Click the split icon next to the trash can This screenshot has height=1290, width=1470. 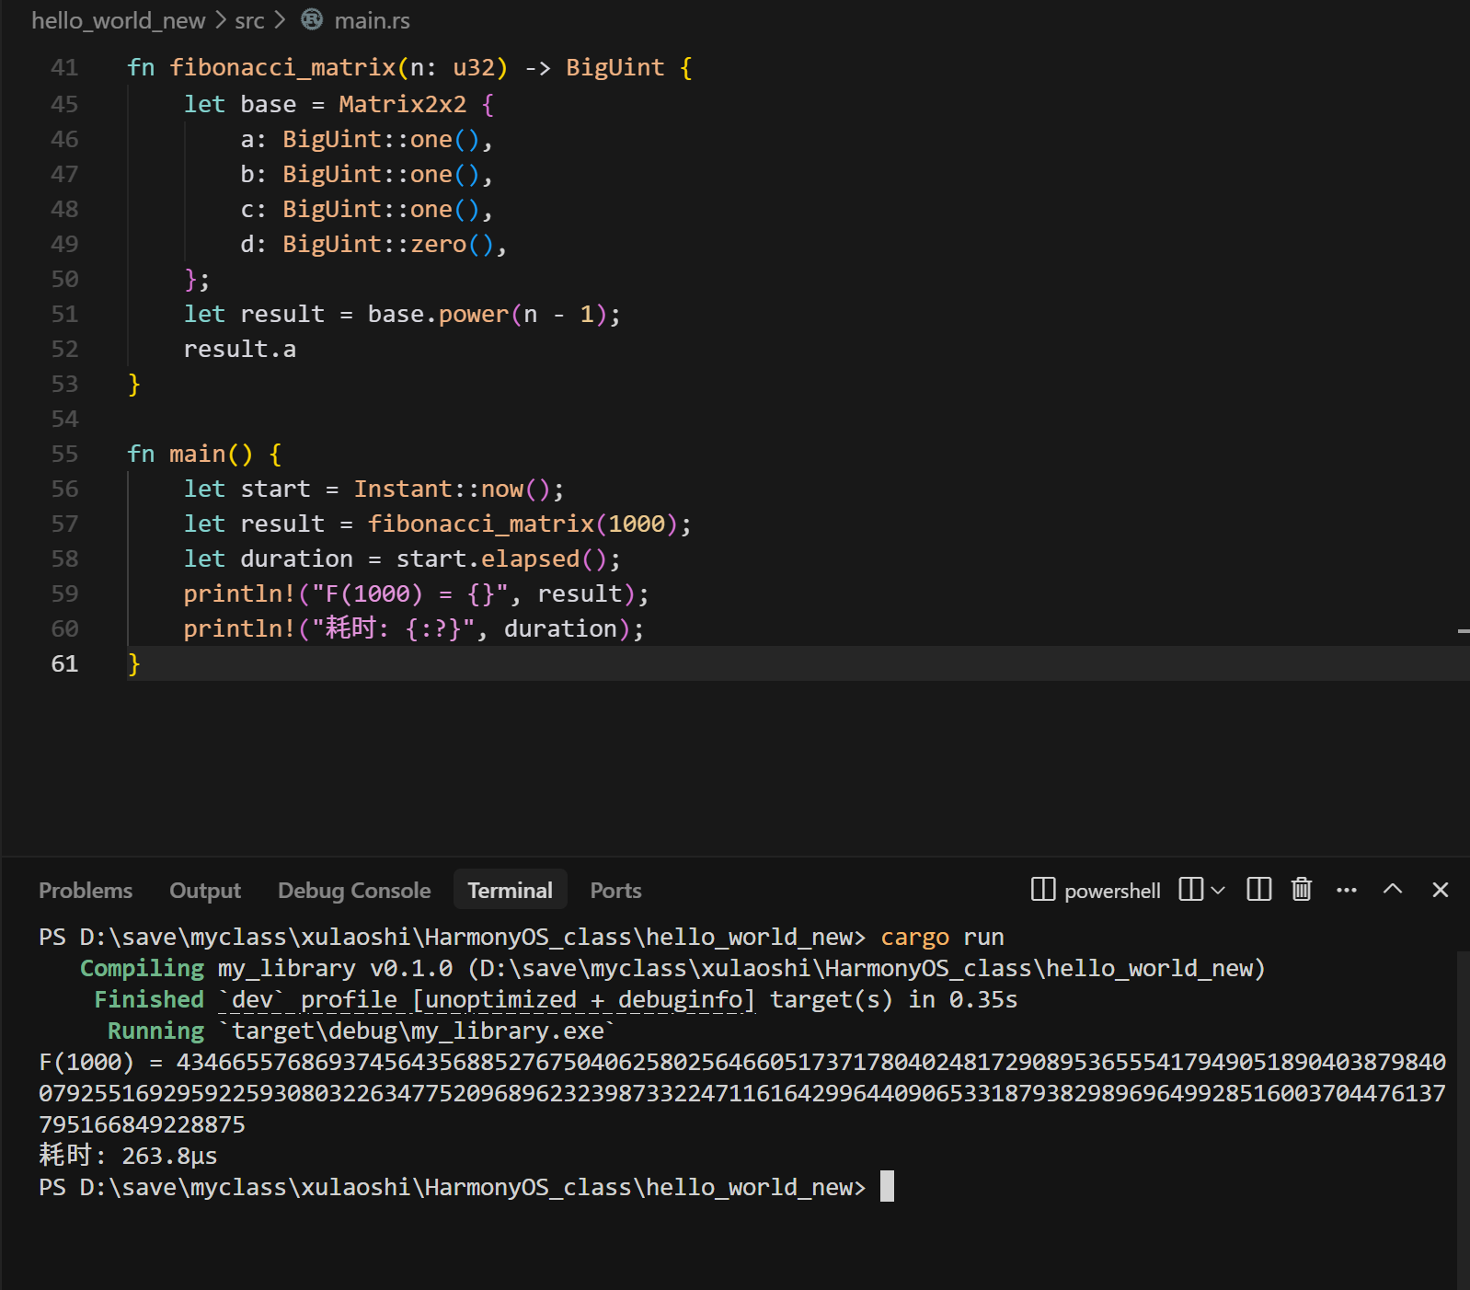click(x=1258, y=890)
